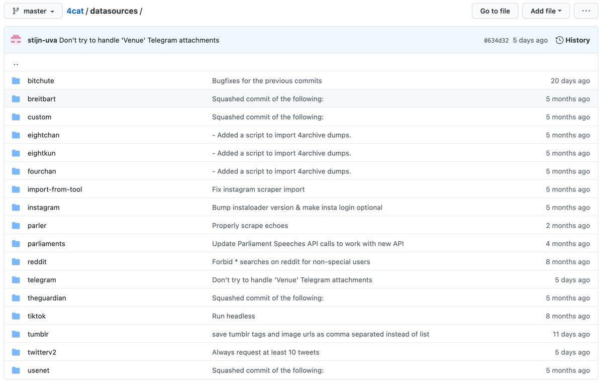Screen dimensions: 603x384
Task: Open the import-from-tool folder name
Action: coord(55,189)
